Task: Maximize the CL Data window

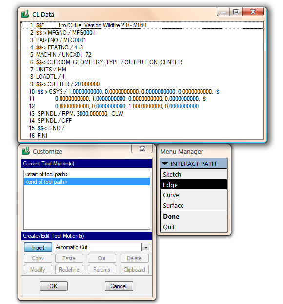Action: (236, 12)
